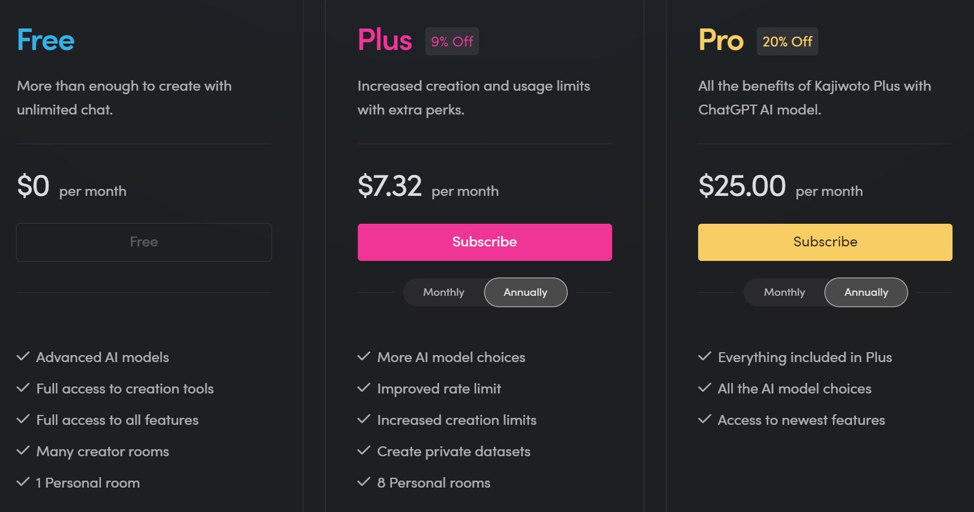Click checkmark beside Full access to creation tools
This screenshot has width=974, height=512.
pyautogui.click(x=23, y=388)
